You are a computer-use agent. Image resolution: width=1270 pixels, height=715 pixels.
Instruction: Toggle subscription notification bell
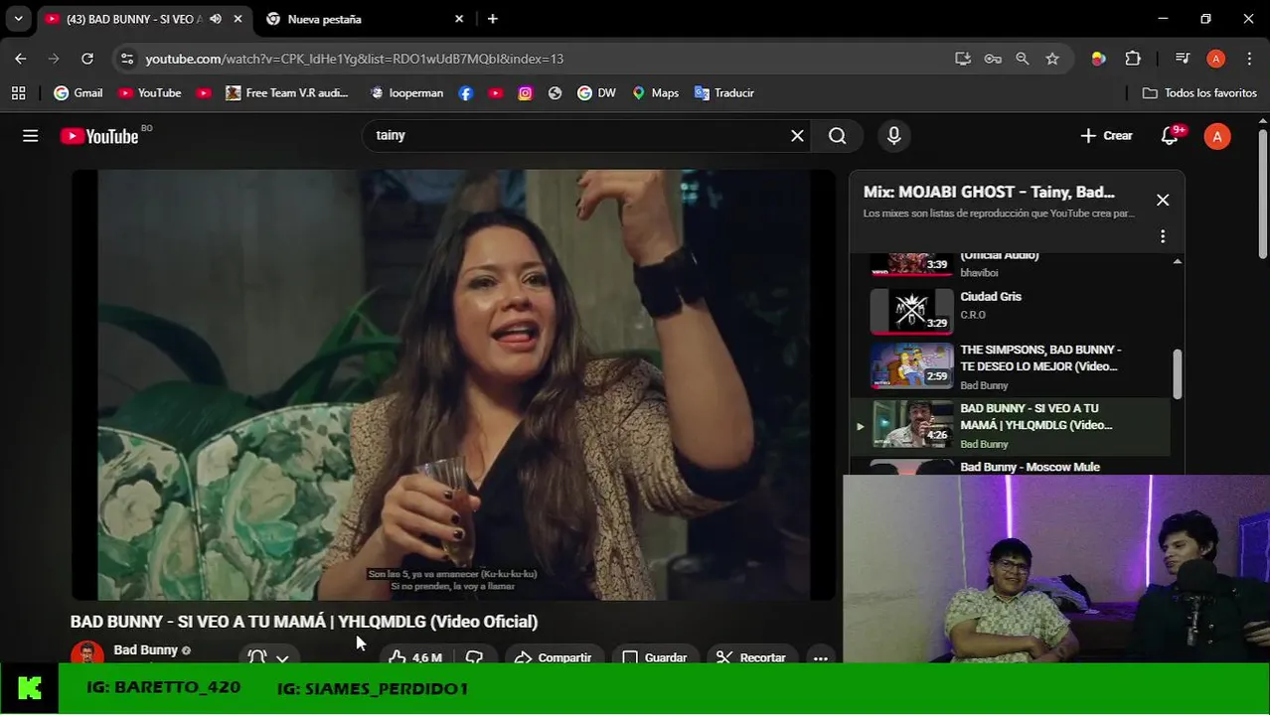(256, 656)
